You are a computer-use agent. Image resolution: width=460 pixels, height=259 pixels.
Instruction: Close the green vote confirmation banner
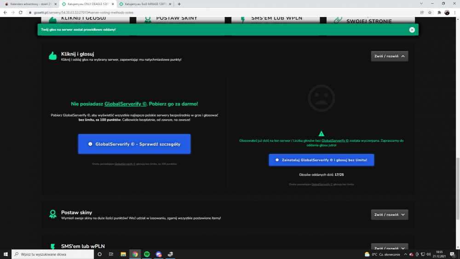[x=412, y=29]
